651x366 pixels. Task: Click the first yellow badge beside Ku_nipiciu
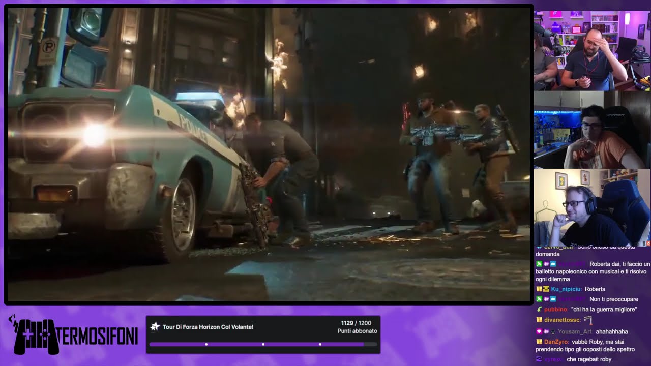click(x=539, y=289)
